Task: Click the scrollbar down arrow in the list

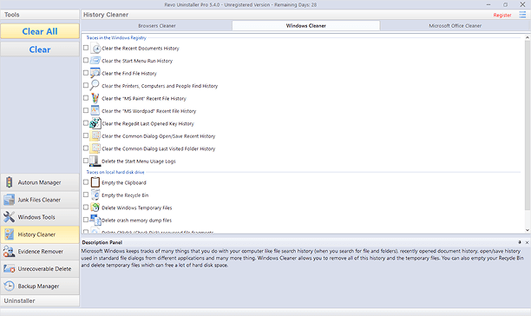Action: tap(528, 230)
